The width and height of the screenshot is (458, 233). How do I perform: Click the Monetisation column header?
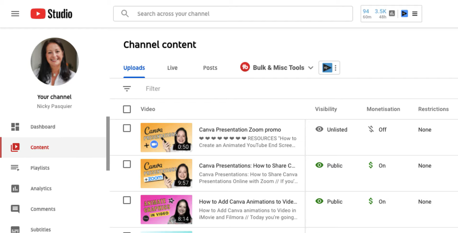tap(383, 109)
